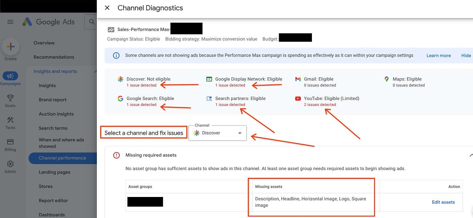Image resolution: width=473 pixels, height=218 pixels.
Task: Click the Missing assets column header
Action: [x=269, y=187]
